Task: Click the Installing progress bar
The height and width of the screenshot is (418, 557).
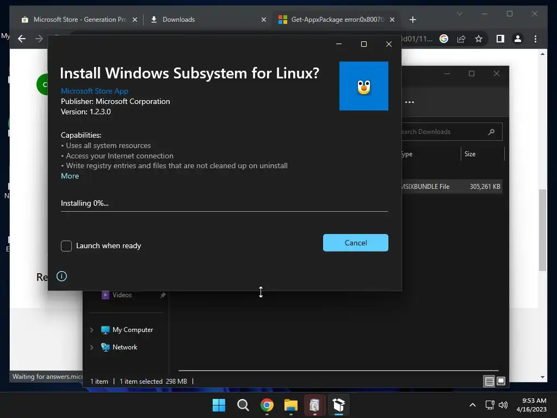Action: (x=225, y=211)
